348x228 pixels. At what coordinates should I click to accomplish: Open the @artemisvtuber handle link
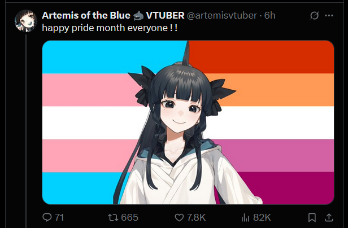(222, 16)
